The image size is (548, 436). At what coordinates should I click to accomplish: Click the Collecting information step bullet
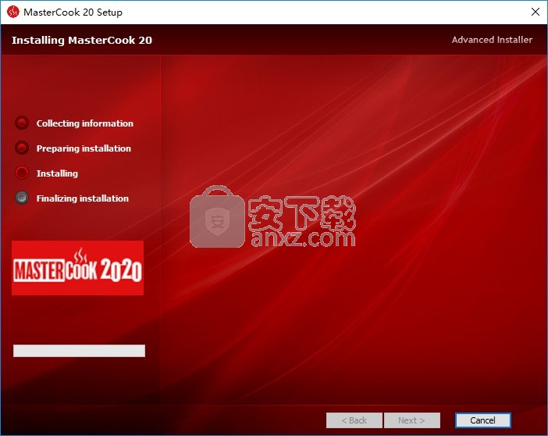click(22, 123)
